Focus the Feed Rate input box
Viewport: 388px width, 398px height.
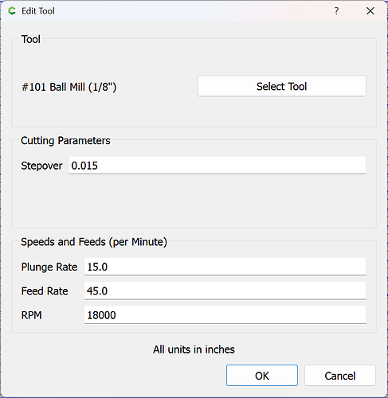point(225,291)
